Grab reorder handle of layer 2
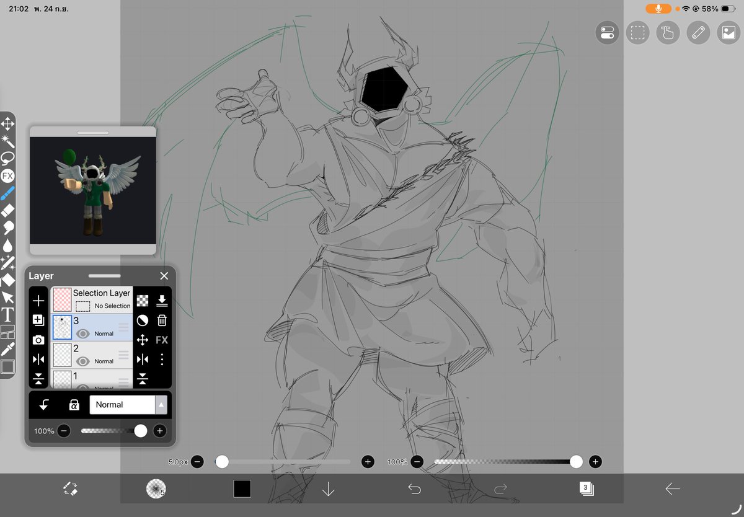Image resolution: width=744 pixels, height=517 pixels. coord(123,355)
